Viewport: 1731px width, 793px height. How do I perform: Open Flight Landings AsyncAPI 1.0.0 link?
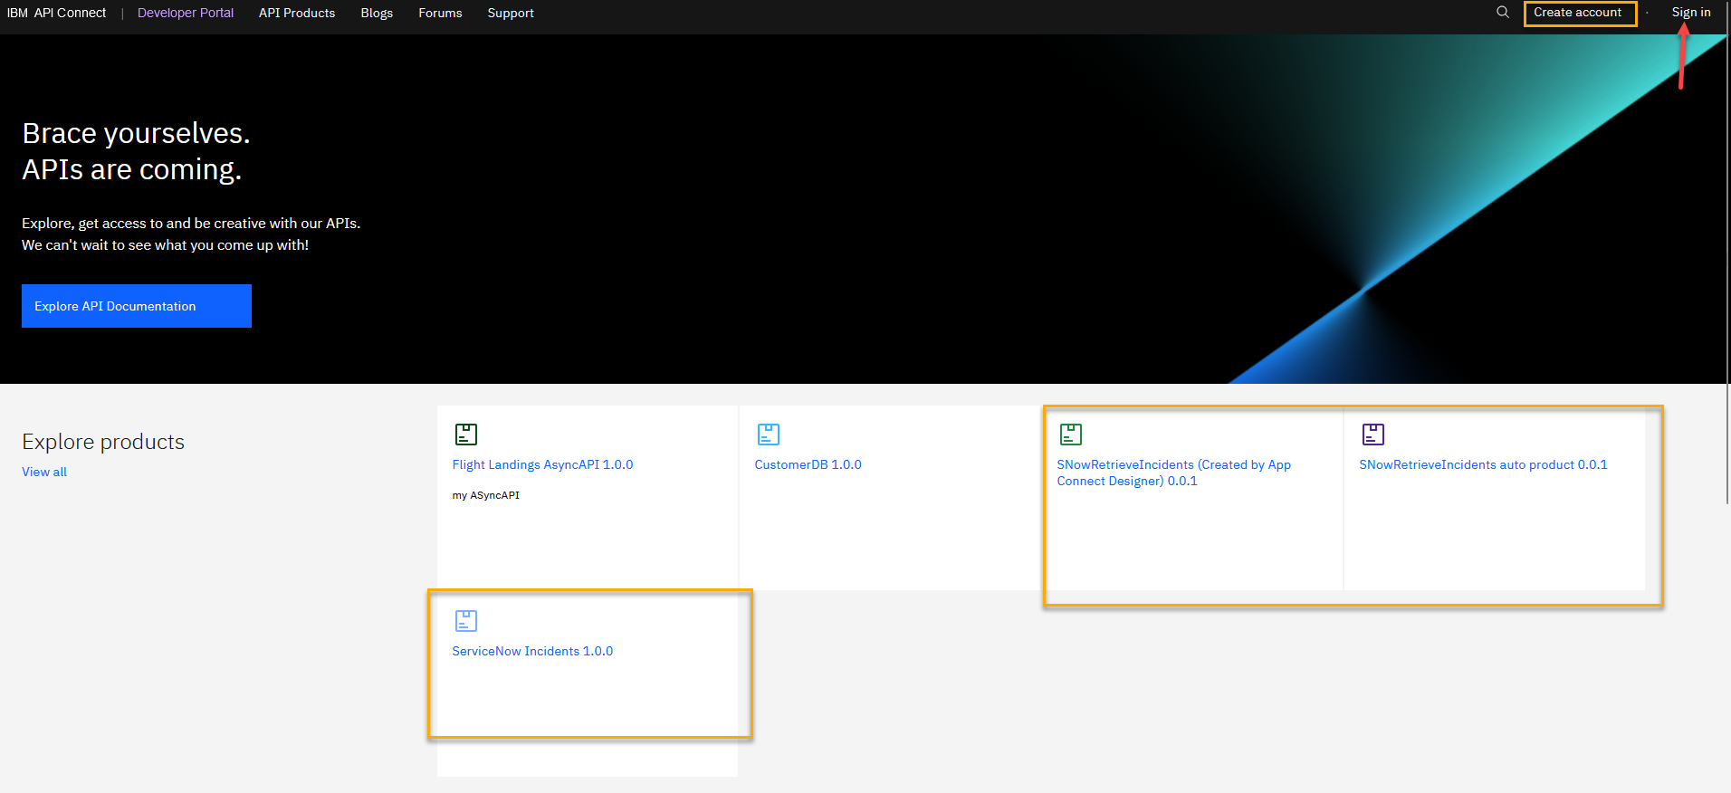(x=542, y=464)
